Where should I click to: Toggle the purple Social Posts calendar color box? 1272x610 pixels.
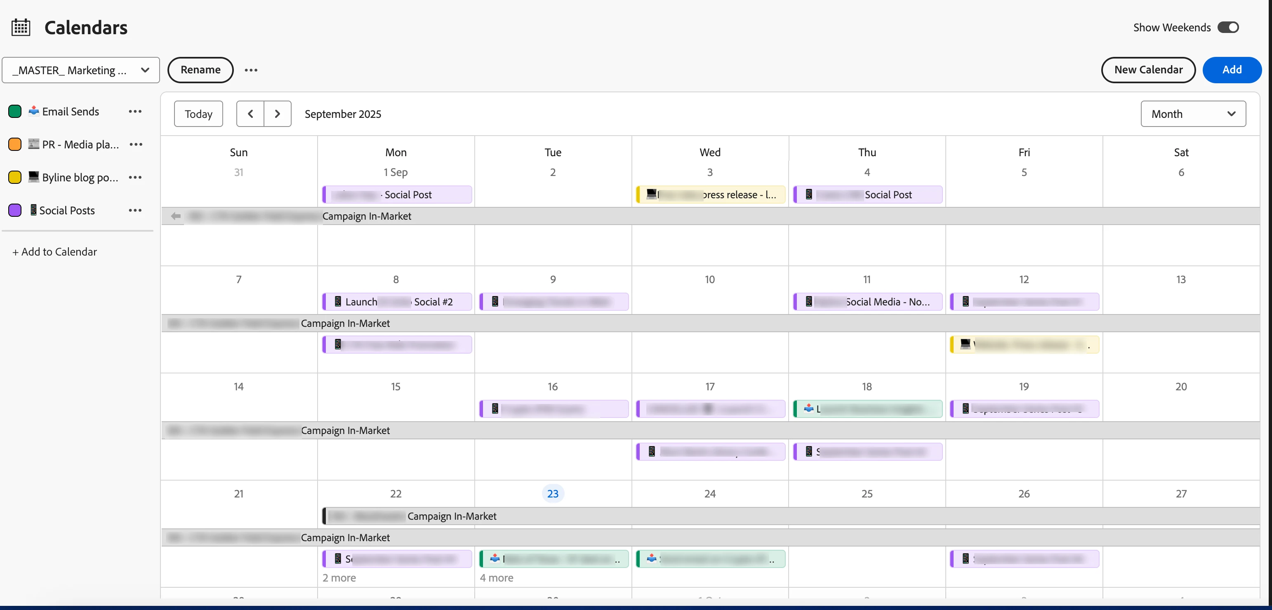coord(15,210)
